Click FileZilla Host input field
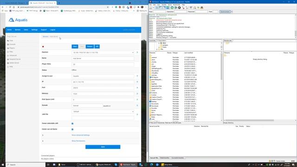Screen dimensions: 297x167 pyautogui.click(x=159, y=12)
